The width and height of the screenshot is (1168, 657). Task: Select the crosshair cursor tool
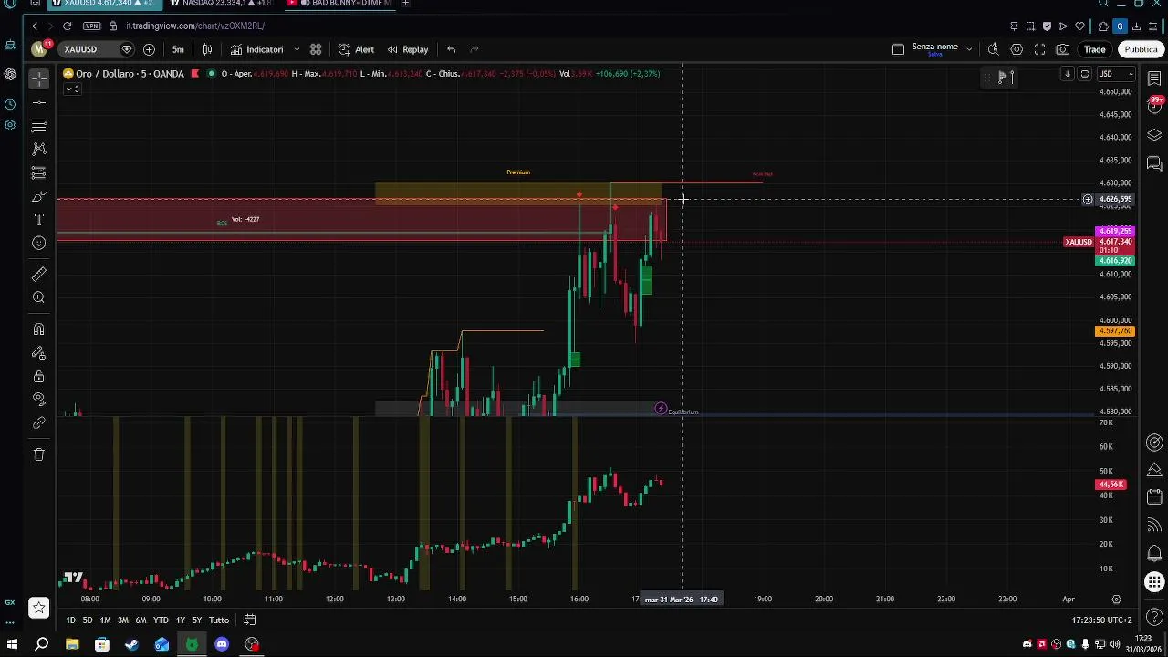(x=38, y=78)
